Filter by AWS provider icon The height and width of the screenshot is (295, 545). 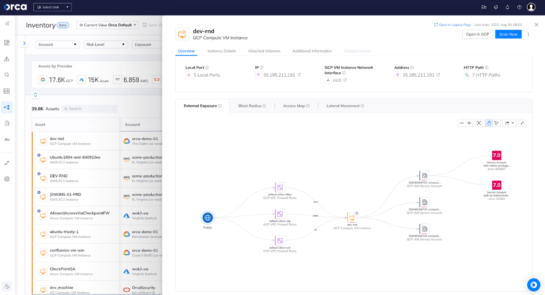coord(117,80)
